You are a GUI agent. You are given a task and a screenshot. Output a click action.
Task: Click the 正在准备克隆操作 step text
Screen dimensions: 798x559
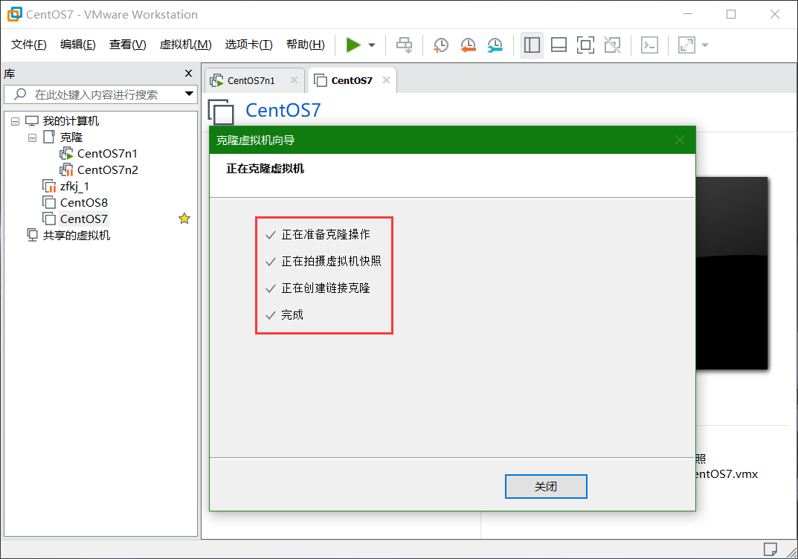326,234
